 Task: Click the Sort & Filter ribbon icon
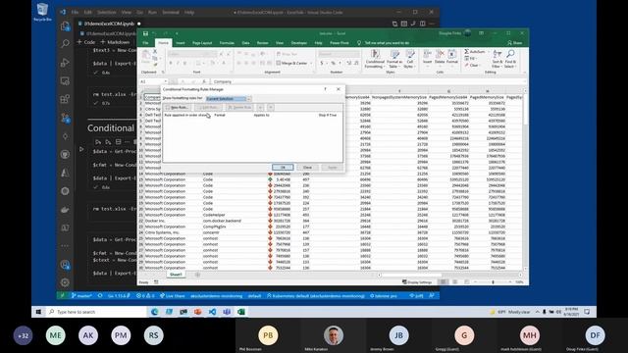497,59
